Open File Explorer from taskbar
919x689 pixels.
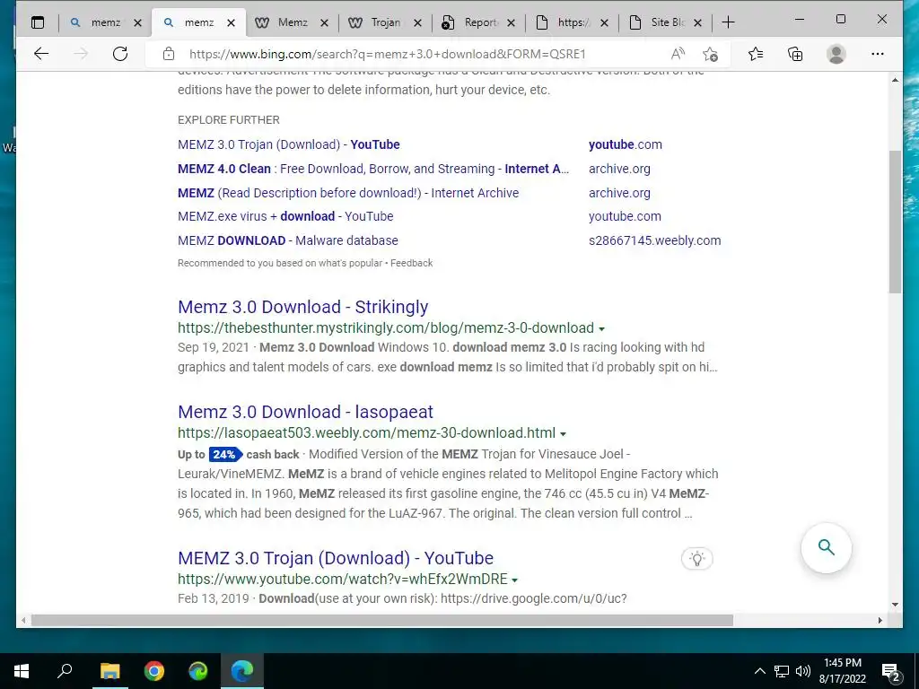pos(109,671)
